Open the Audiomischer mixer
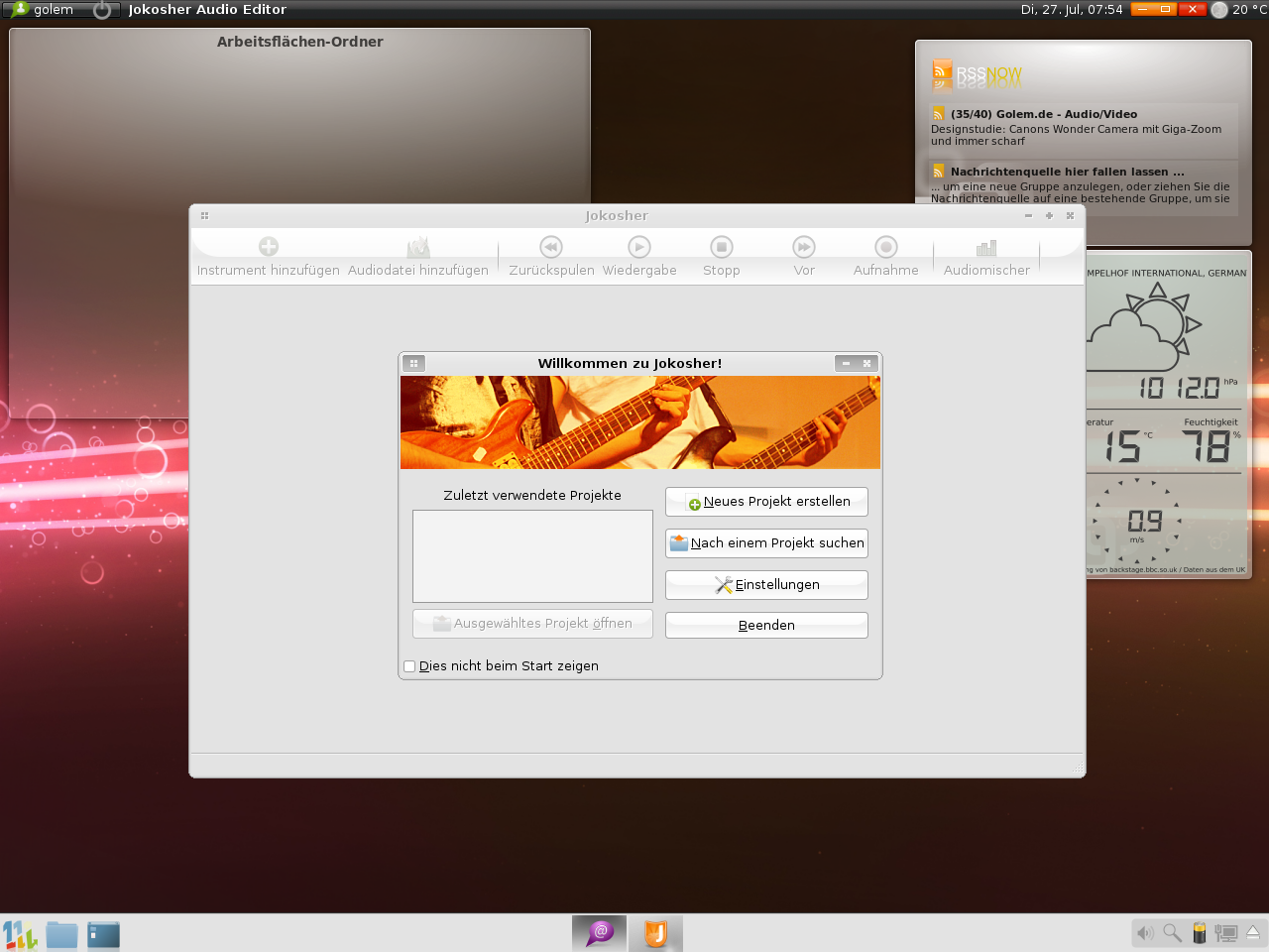Image resolution: width=1269 pixels, height=952 pixels. point(986,247)
